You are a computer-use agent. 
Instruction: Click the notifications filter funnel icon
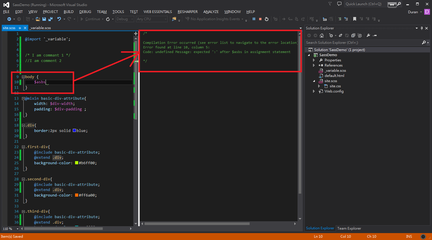coord(330,4)
